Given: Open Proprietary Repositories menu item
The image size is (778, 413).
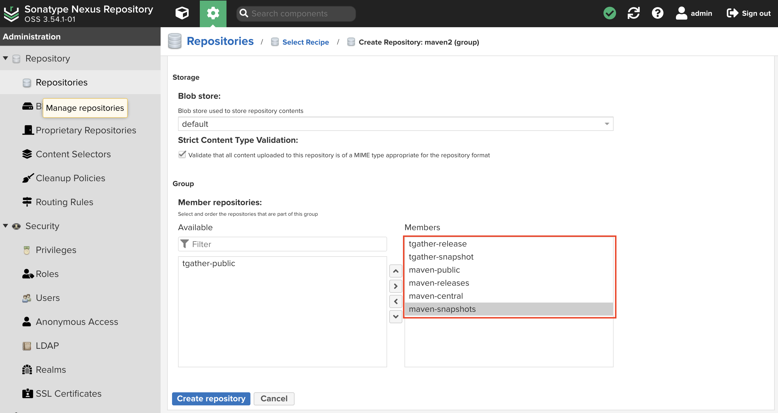Looking at the screenshot, I should (86, 130).
